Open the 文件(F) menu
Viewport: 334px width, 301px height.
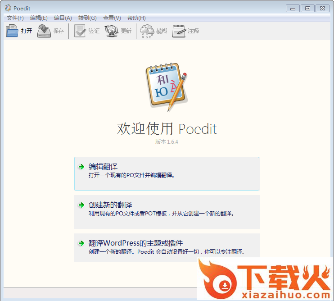(x=15, y=18)
